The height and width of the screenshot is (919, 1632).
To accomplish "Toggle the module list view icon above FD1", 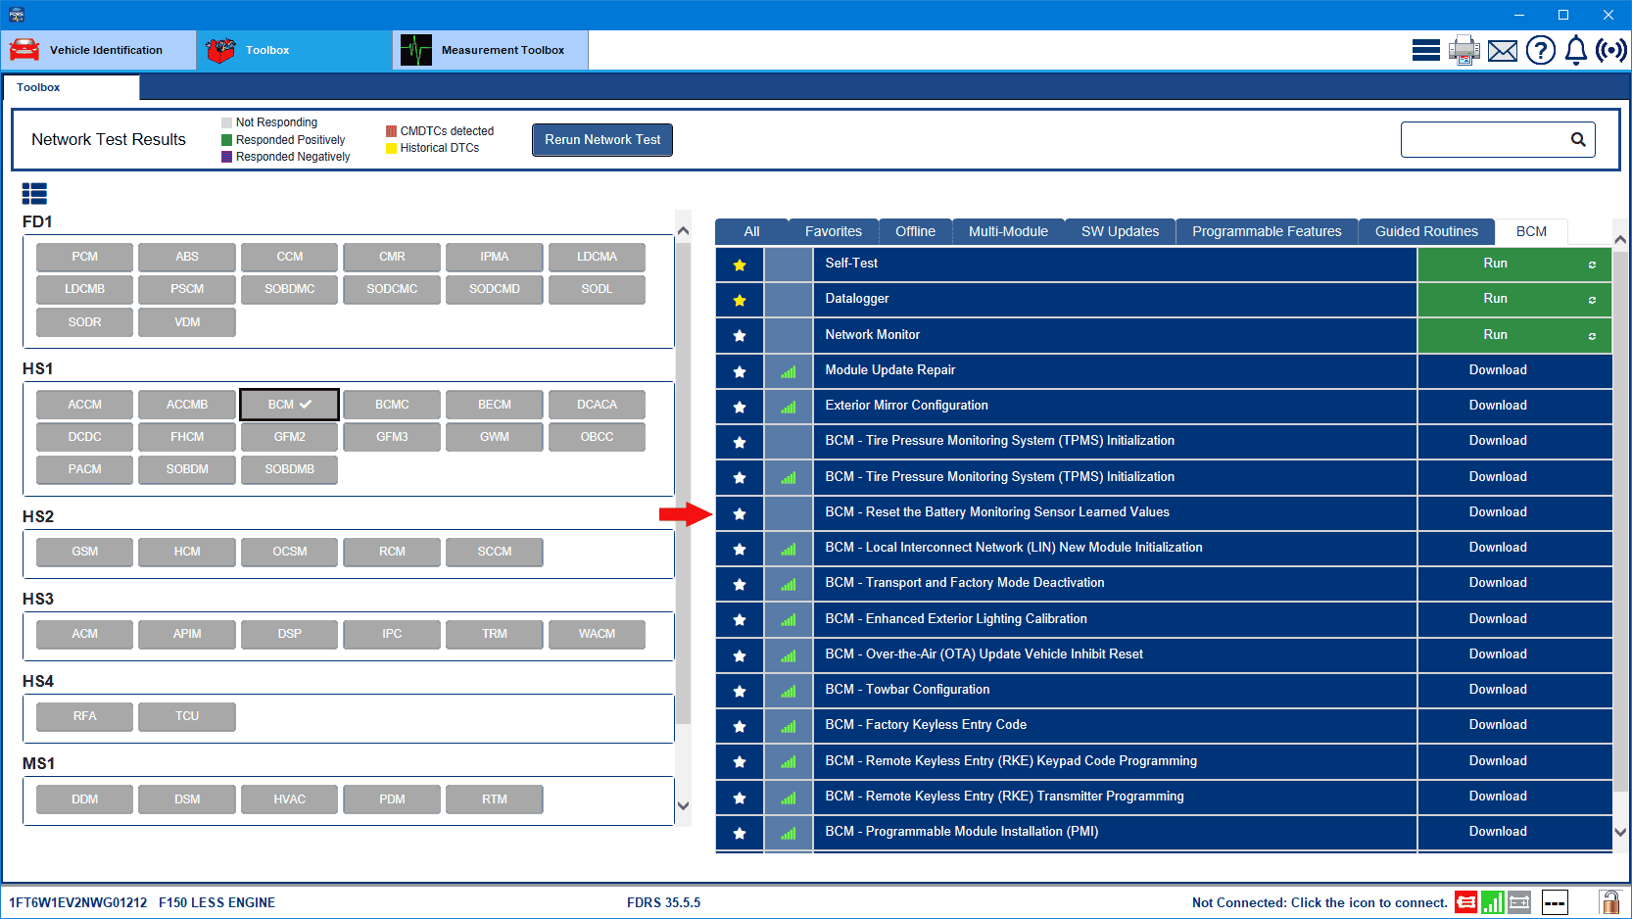I will pos(34,193).
